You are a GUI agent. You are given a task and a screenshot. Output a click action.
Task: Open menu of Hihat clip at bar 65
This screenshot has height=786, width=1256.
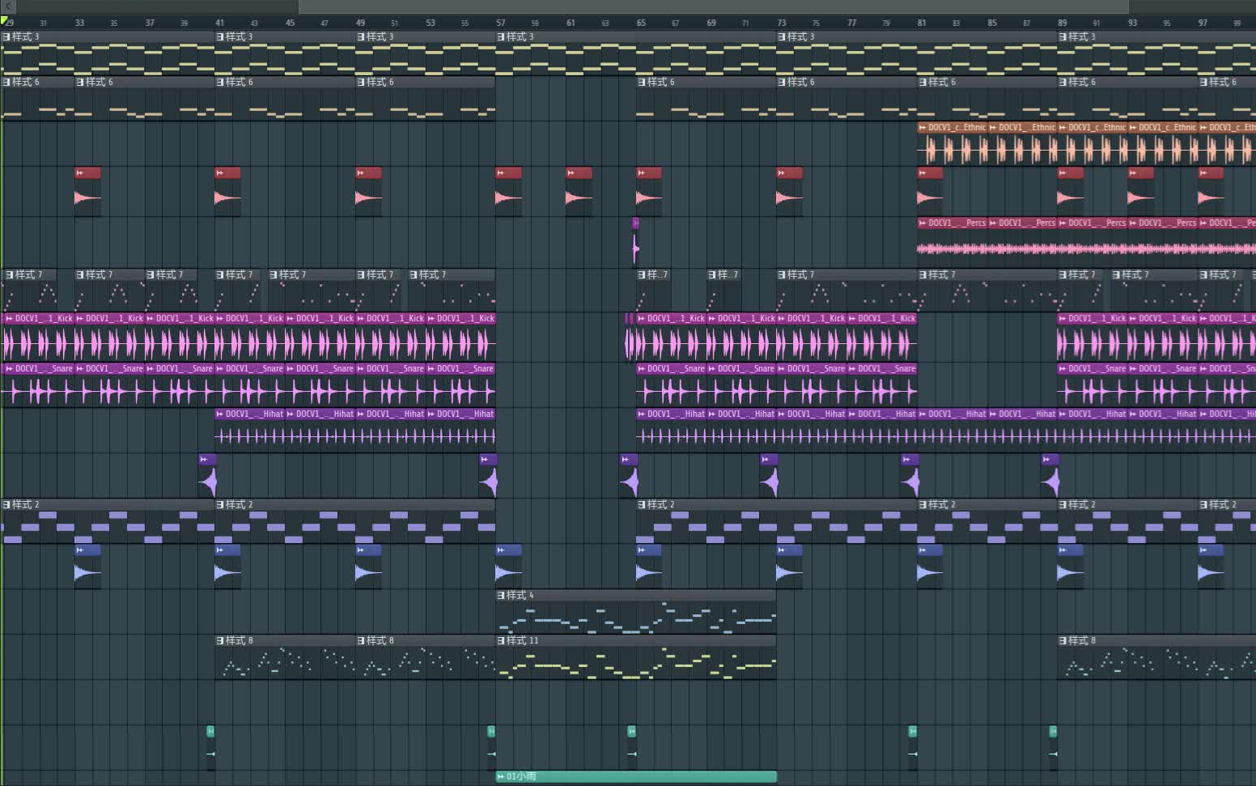click(642, 414)
